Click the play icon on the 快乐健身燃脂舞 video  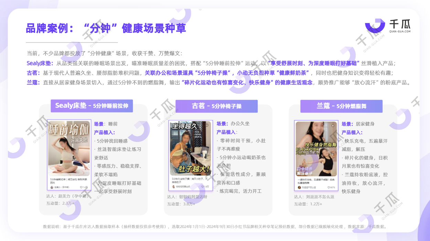pyautogui.click(x=332, y=126)
